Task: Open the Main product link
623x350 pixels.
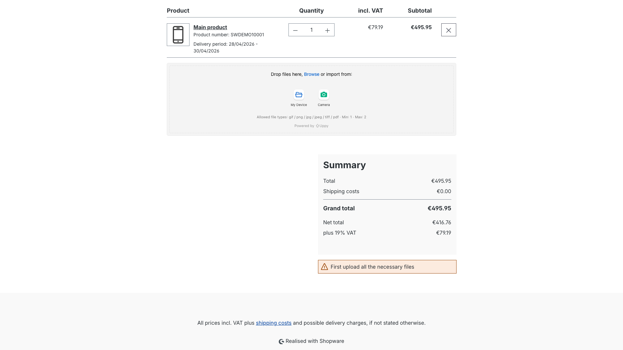Action: tap(210, 27)
